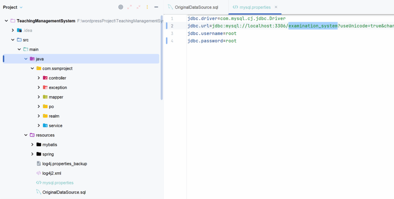Click the OriginalDataSource.sql file icon in tree
The image size is (394, 199).
pyautogui.click(x=38, y=192)
